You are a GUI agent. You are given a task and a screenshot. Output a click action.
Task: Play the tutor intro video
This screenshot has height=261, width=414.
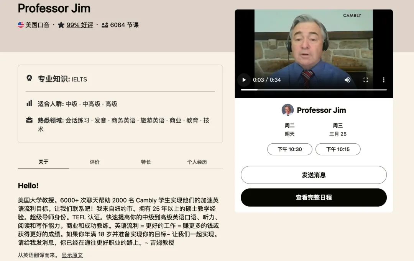244,80
